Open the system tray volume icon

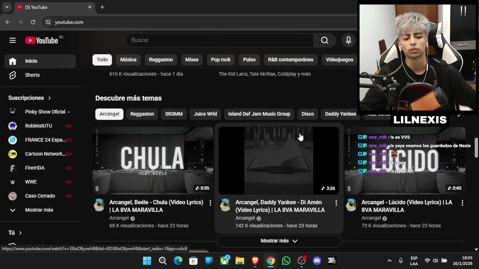[435, 261]
